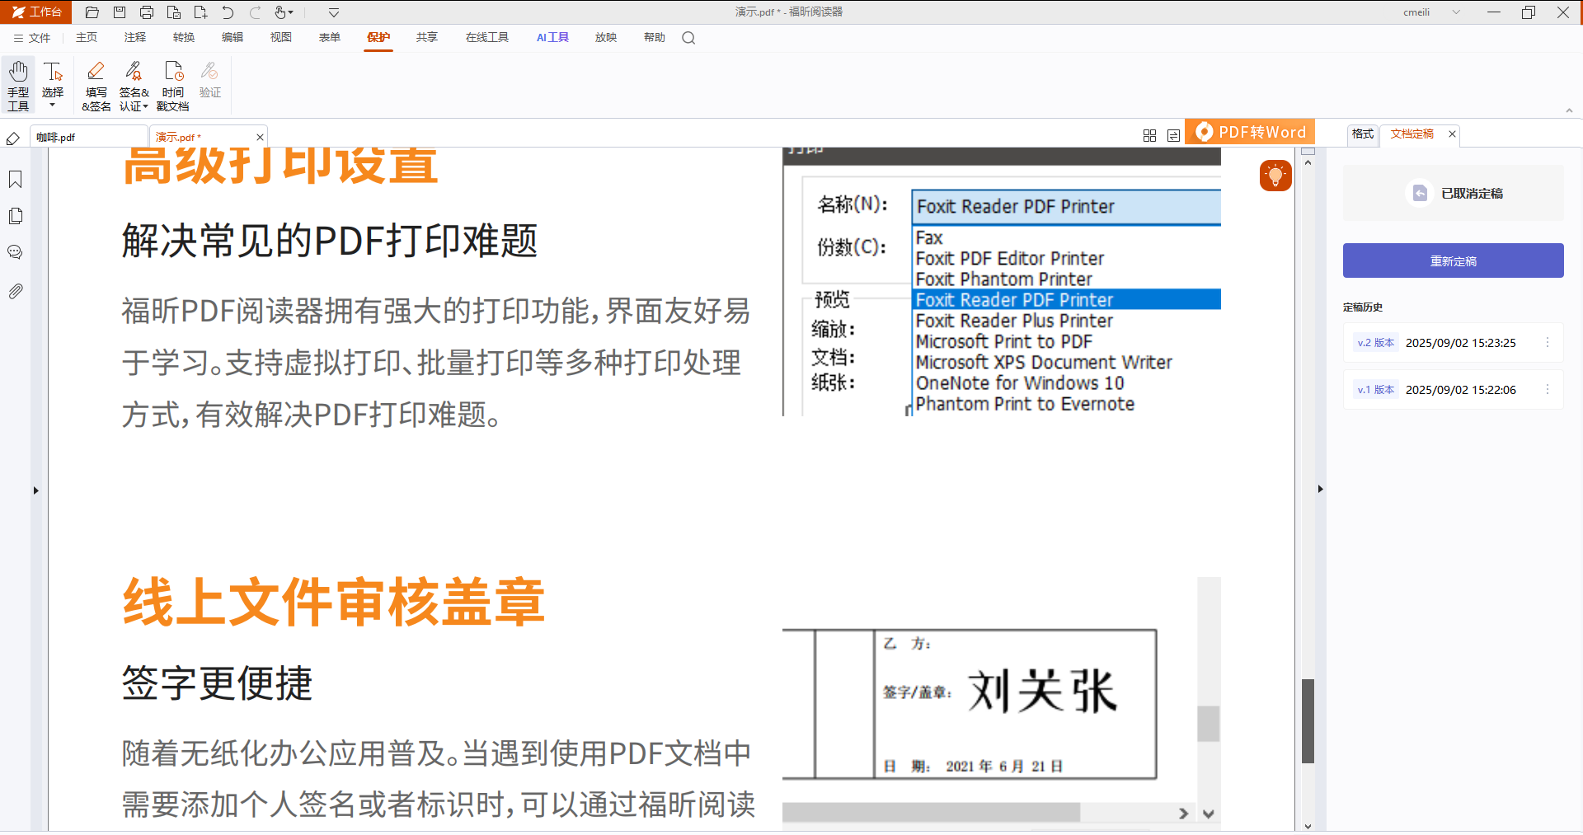The width and height of the screenshot is (1583, 835).
Task: Switch to the 咖啡.pdf document tab
Action: click(89, 137)
